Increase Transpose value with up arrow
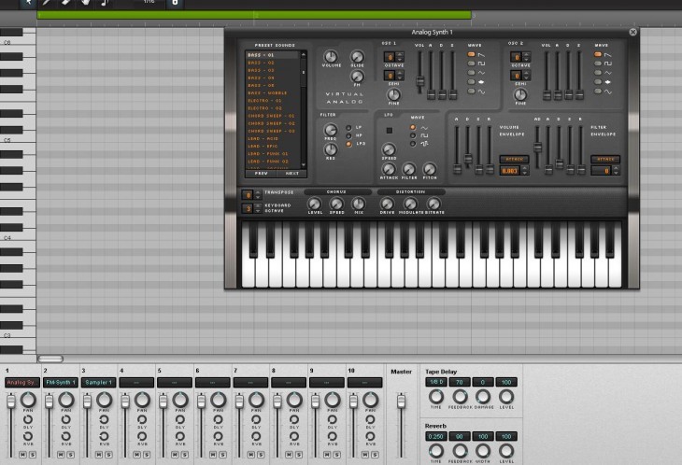Image resolution: width=682 pixels, height=465 pixels. [258, 192]
